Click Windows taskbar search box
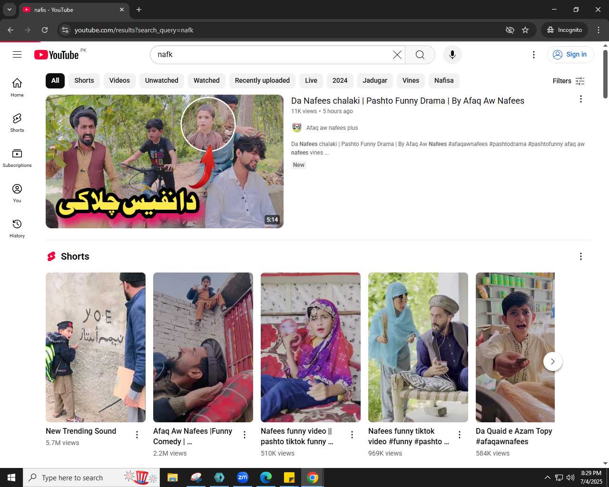This screenshot has height=487, width=609. 91,477
